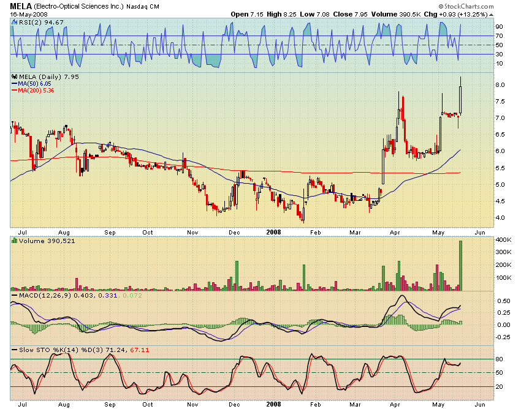Click the candlestick icon beside MELA (Daily)

tap(14, 77)
